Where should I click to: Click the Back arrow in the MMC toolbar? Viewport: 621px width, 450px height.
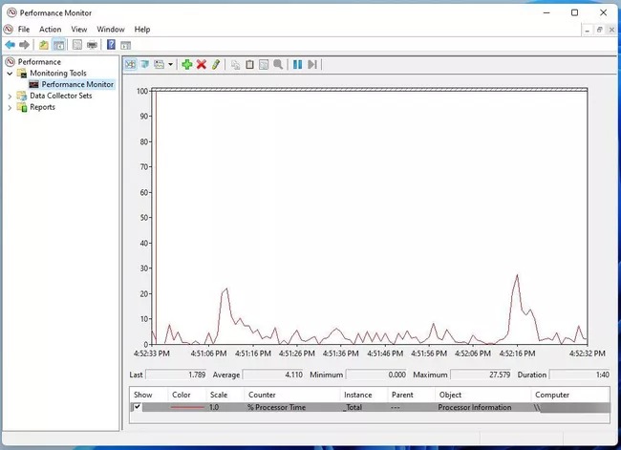pos(11,45)
